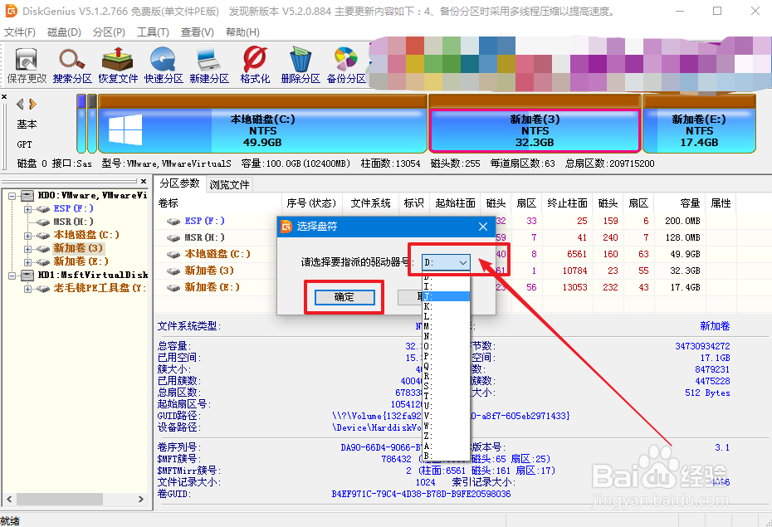Open the 查看(V) menu
Screen dimensions: 772x527
click(x=197, y=32)
